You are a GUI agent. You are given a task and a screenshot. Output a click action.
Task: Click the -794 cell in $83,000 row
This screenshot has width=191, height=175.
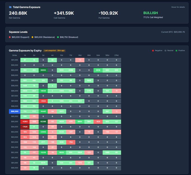(x=71, y=142)
